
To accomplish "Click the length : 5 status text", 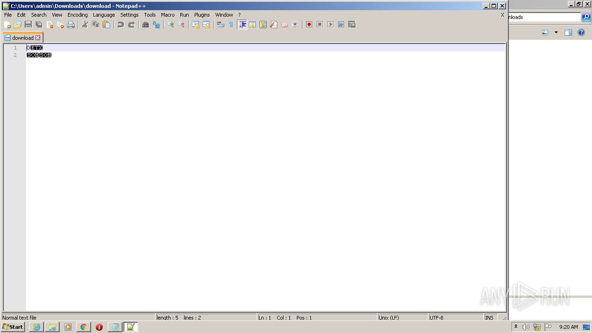I will (x=167, y=318).
